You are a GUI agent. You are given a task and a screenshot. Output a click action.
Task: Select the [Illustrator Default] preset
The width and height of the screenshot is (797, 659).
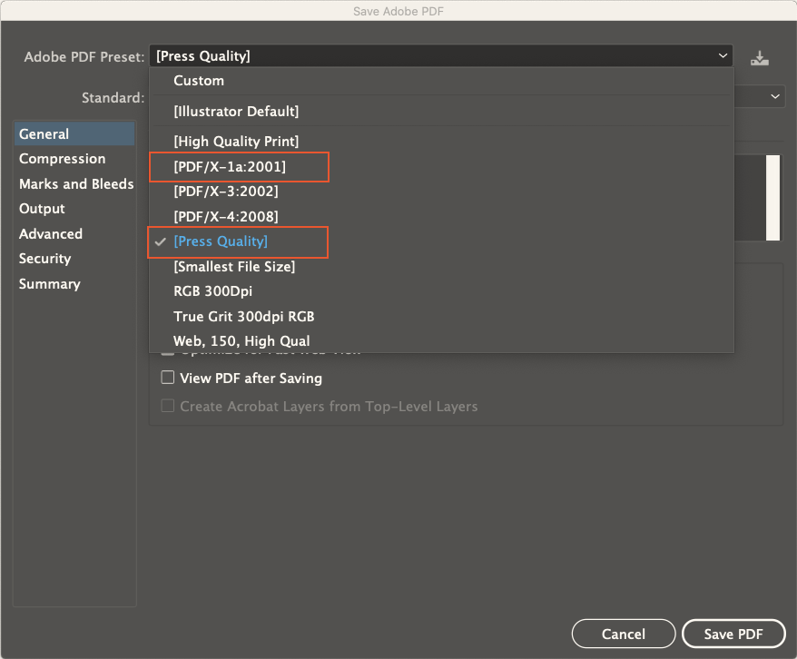pyautogui.click(x=441, y=112)
